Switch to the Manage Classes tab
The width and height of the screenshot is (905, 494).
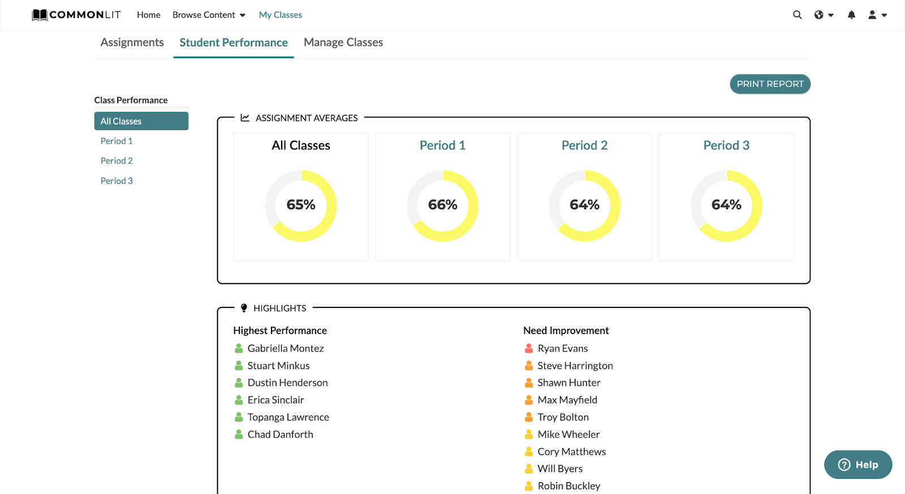click(x=343, y=42)
